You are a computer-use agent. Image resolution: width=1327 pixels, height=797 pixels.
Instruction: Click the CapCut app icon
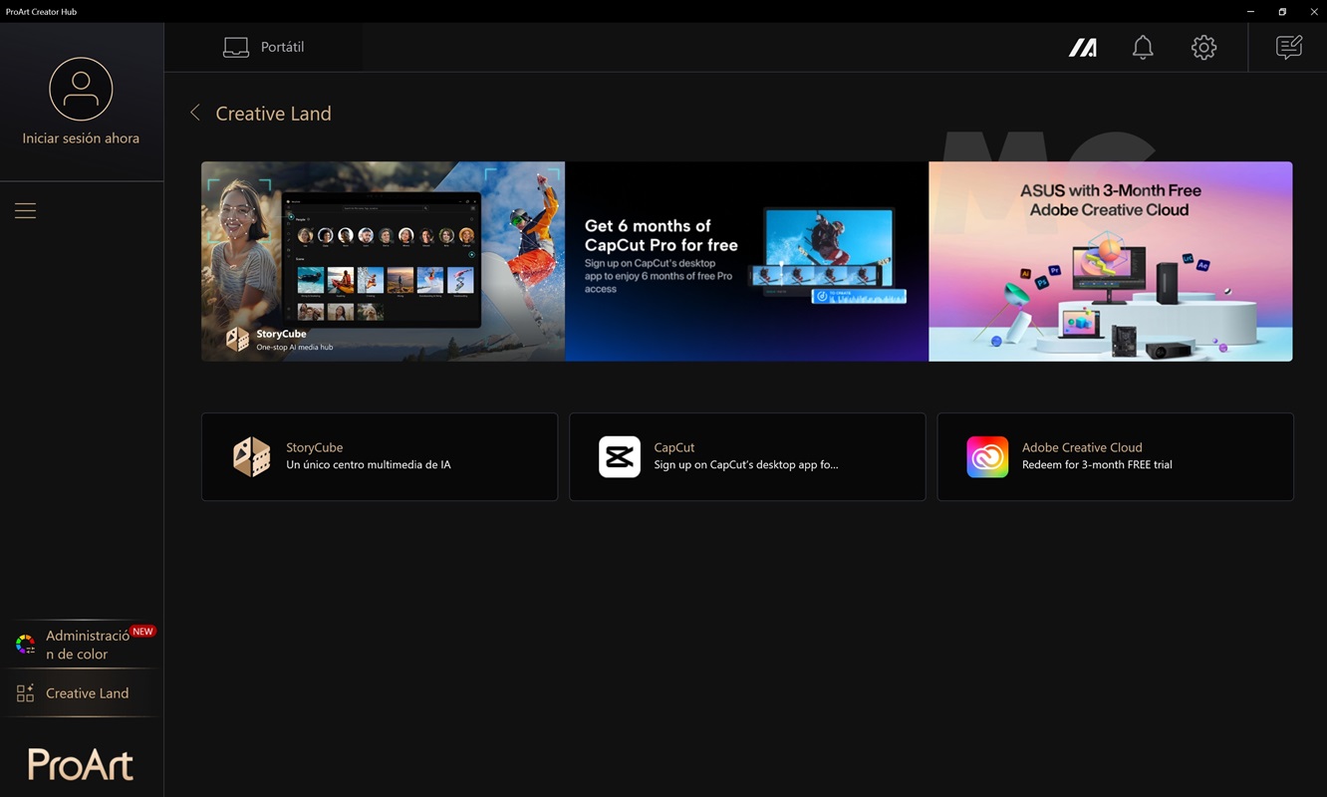pos(619,457)
